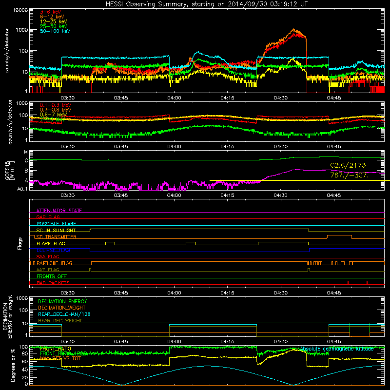Select the ECLIPSE_FLAG label
The image size is (390, 390).
pyautogui.click(x=53, y=250)
